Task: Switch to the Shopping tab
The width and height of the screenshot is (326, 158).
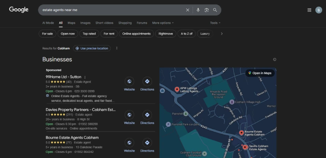Action: coord(125,23)
